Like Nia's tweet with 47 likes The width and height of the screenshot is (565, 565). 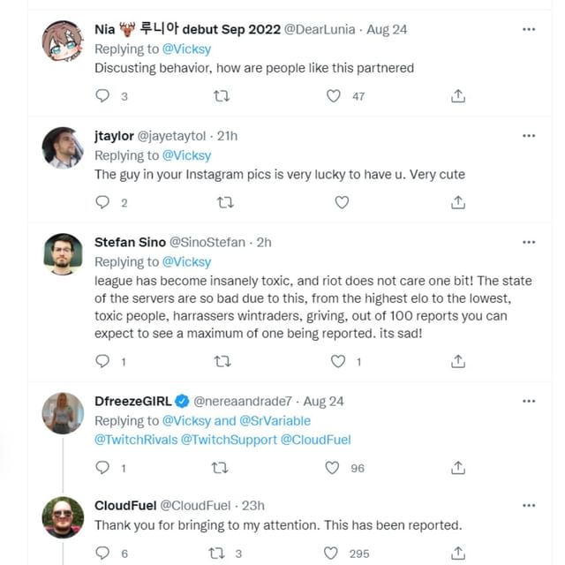[334, 96]
